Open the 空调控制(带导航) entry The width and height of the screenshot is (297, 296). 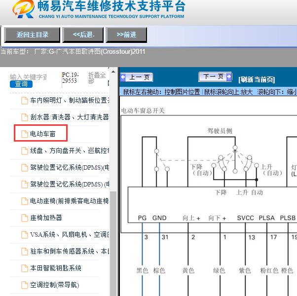point(55,285)
